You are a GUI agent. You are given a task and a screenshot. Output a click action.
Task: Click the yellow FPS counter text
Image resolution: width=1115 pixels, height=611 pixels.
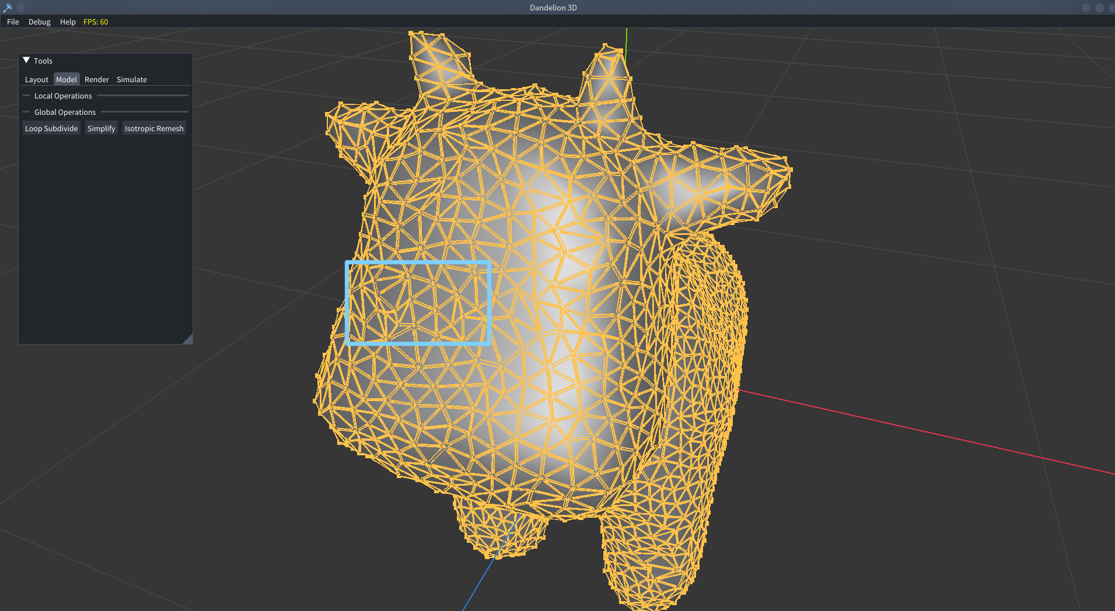(x=96, y=22)
